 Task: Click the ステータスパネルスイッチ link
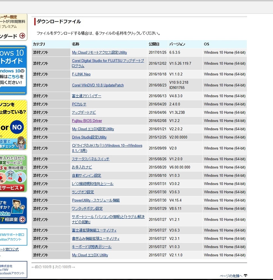coord(91,159)
